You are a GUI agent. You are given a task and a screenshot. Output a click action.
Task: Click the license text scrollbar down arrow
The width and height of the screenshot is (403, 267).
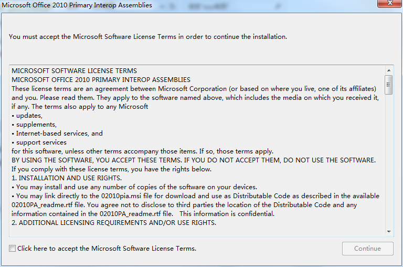(x=389, y=232)
